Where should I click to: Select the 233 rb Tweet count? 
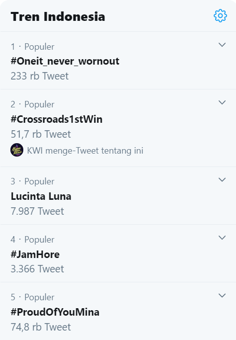[x=40, y=76]
